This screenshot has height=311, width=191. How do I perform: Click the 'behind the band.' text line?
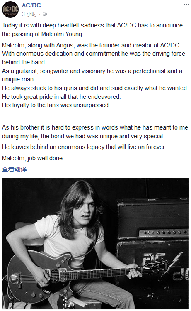click(24, 62)
